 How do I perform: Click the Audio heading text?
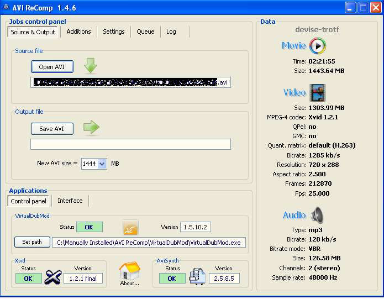click(x=294, y=215)
